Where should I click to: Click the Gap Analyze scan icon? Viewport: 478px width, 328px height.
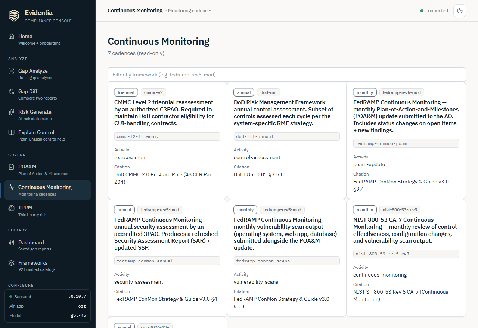click(x=12, y=71)
